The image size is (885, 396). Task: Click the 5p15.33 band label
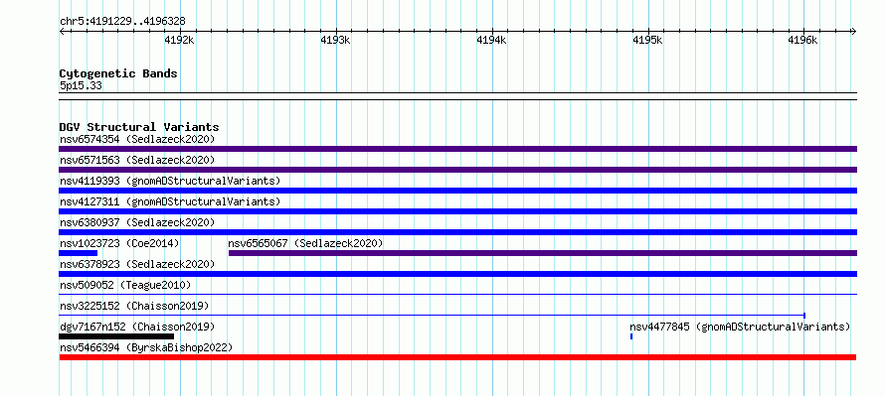coord(81,86)
